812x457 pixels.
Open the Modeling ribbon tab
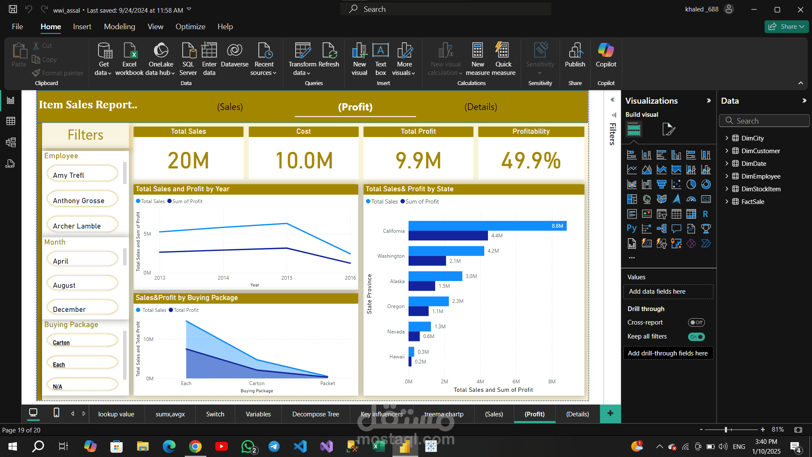[x=120, y=27]
